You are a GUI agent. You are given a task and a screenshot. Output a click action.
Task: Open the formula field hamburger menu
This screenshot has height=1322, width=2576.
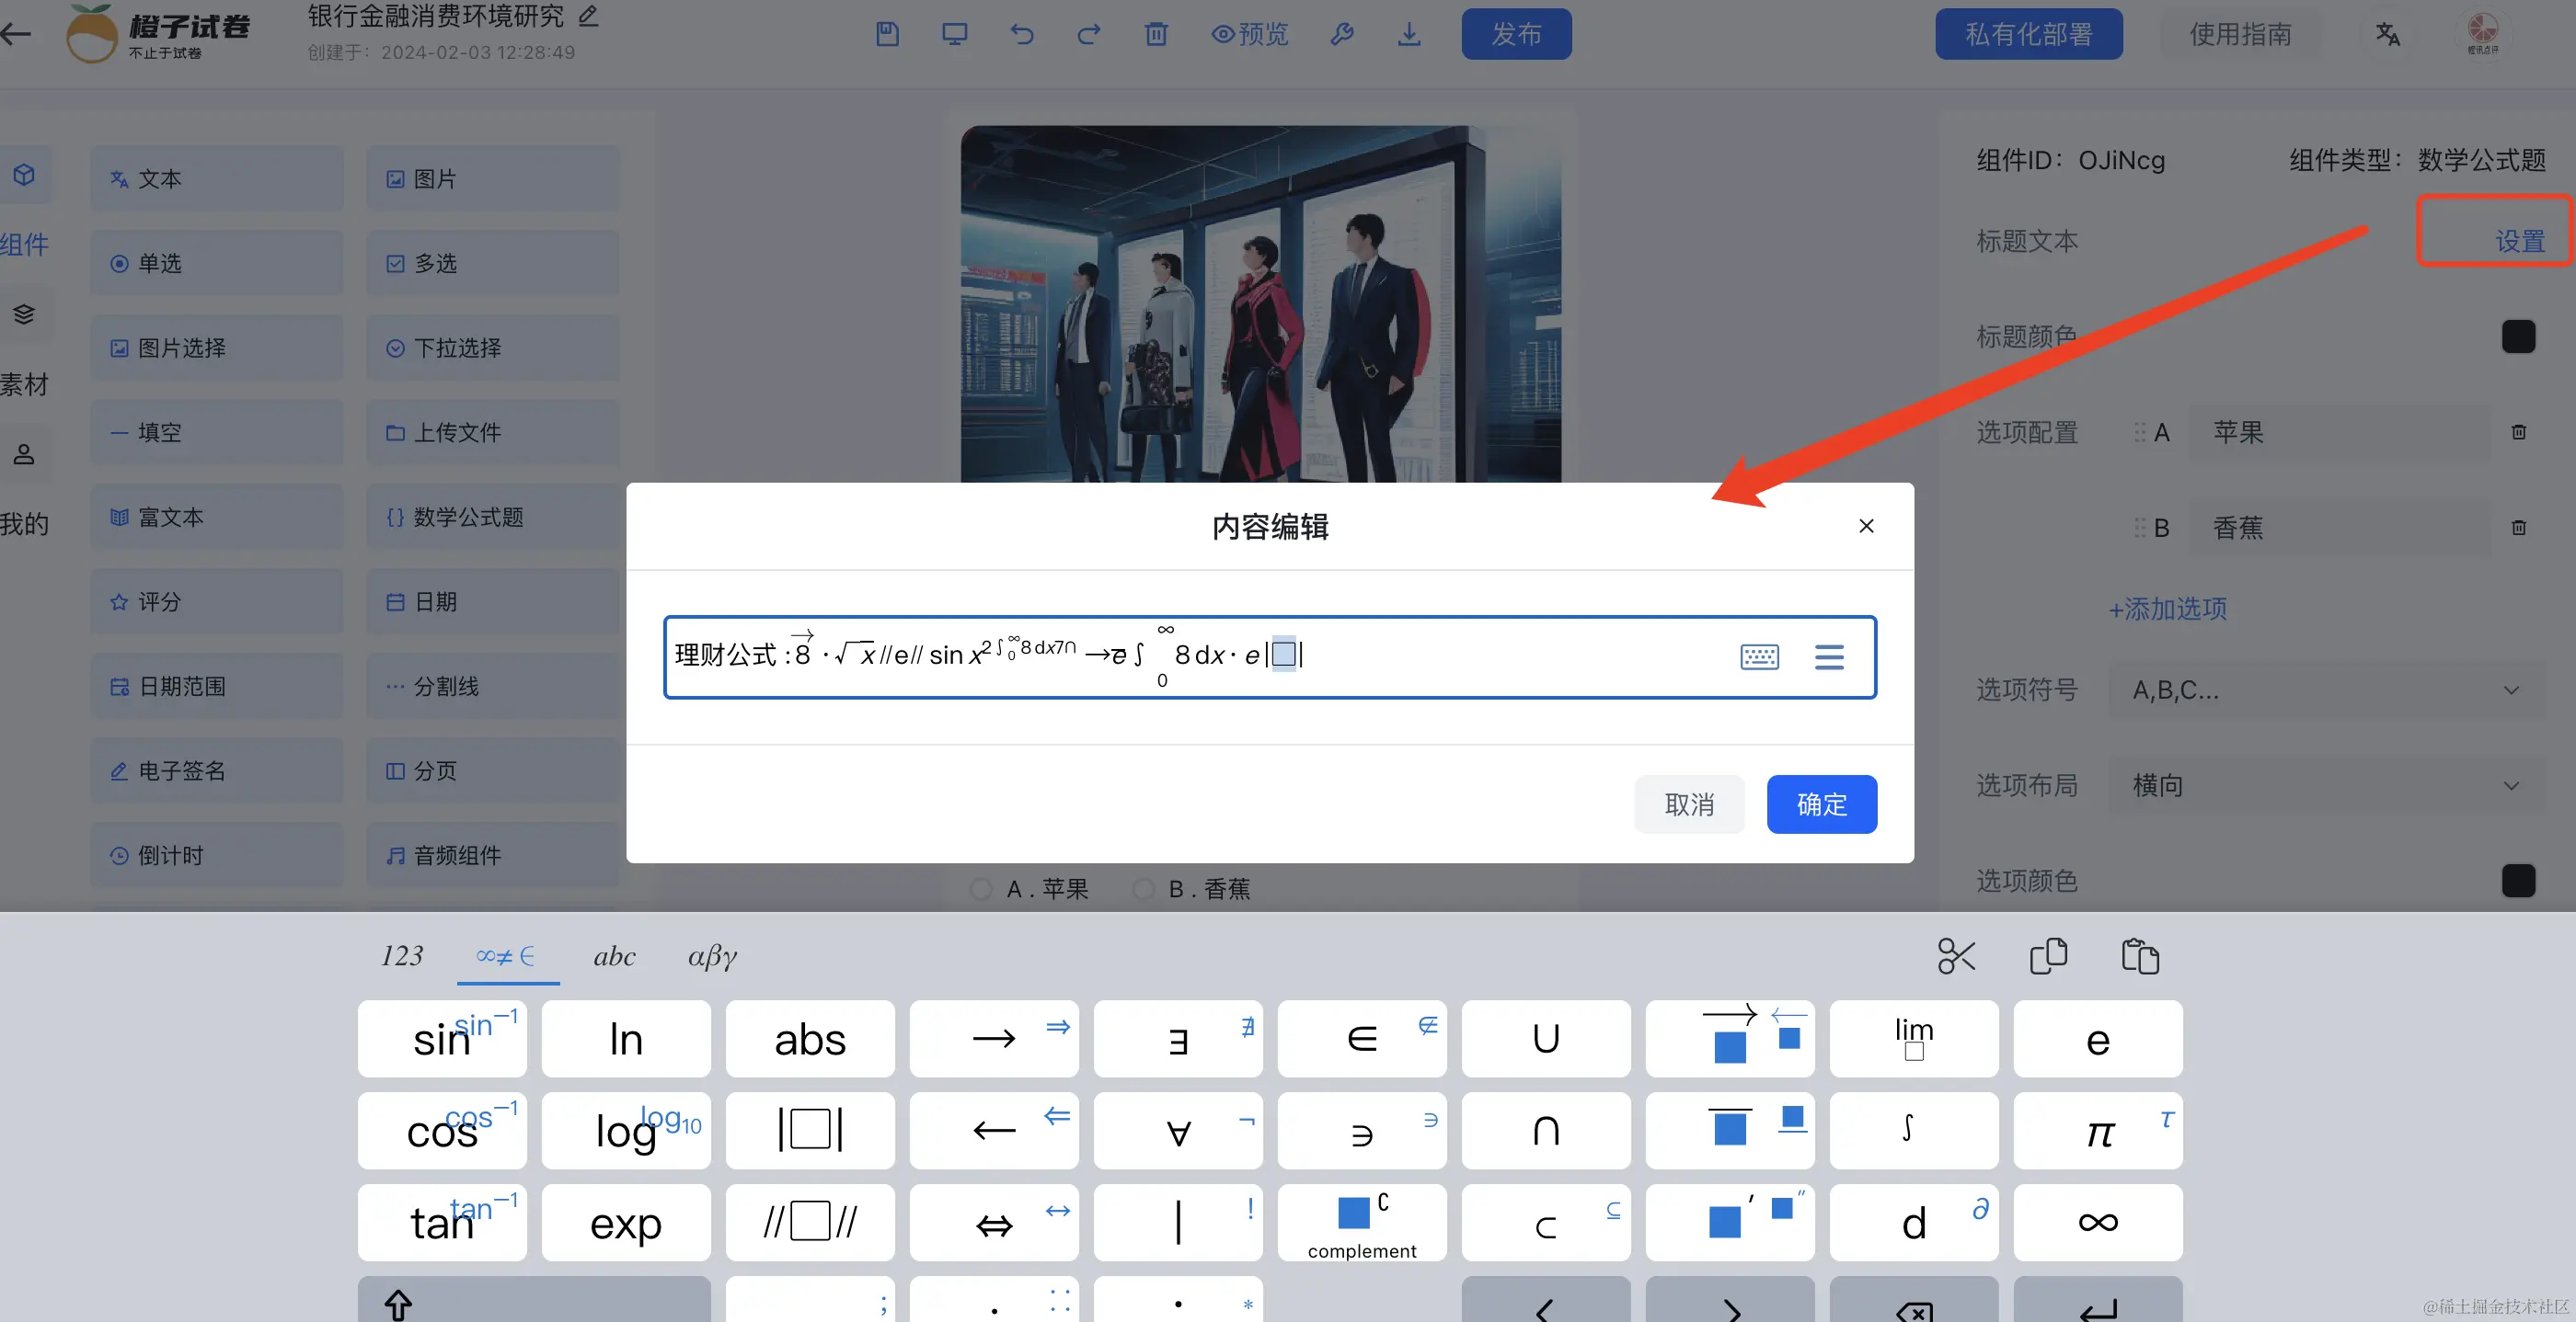[x=1829, y=656]
